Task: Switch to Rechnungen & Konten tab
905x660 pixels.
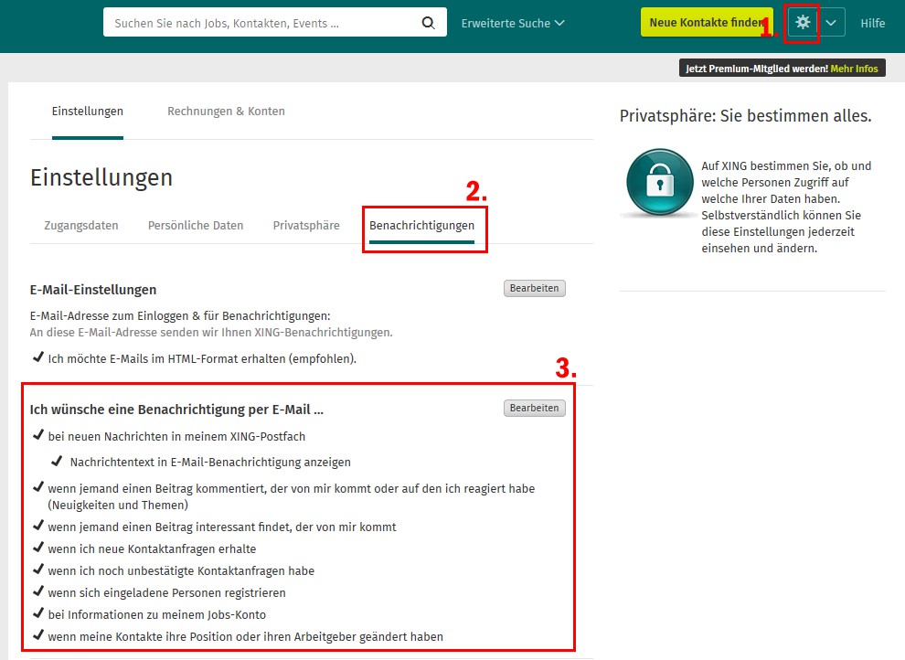Action: tap(226, 112)
